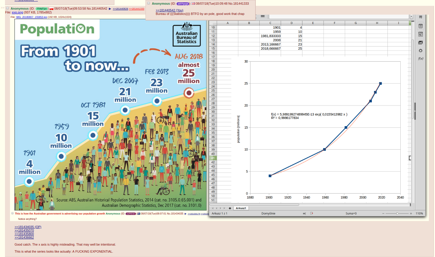
Task: Select row 15 header
Action: [x=213, y=49]
